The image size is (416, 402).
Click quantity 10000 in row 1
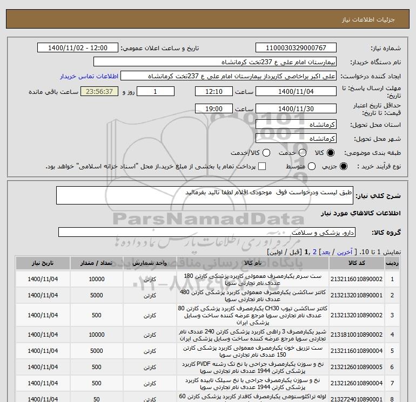pos(97,279)
